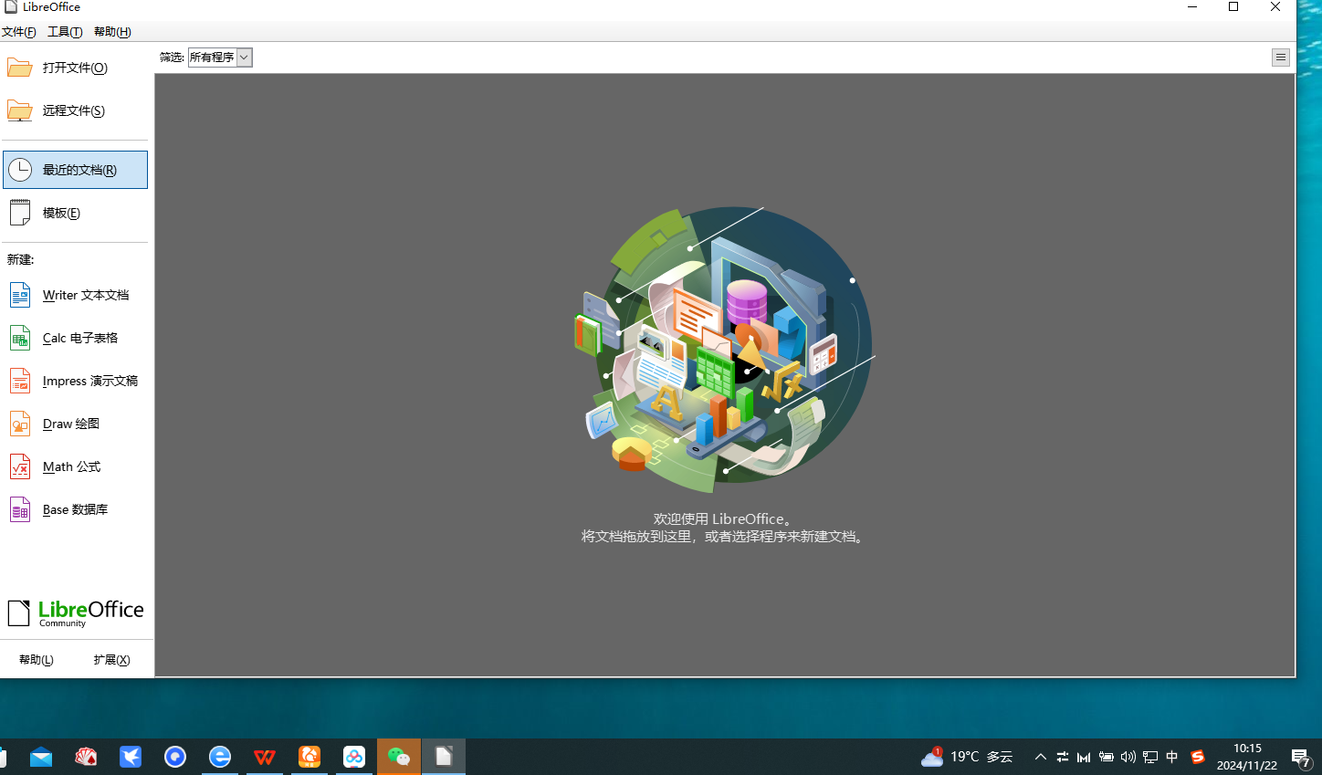
Task: Toggle the 中 input language indicator
Action: [1172, 757]
